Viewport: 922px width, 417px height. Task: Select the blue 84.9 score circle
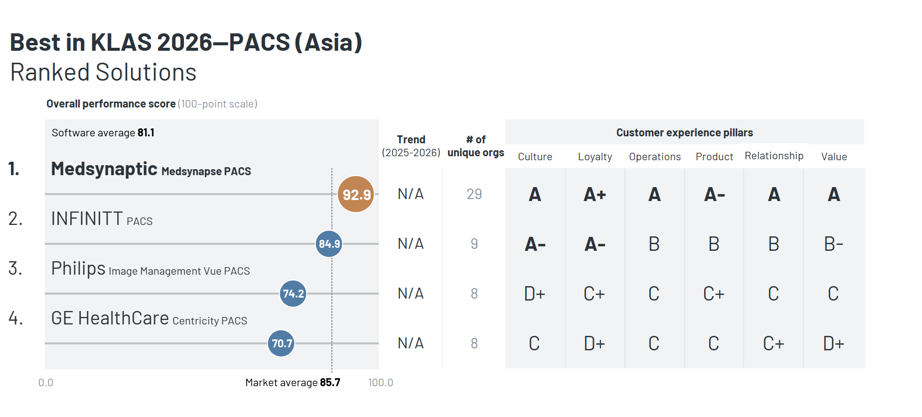329,244
